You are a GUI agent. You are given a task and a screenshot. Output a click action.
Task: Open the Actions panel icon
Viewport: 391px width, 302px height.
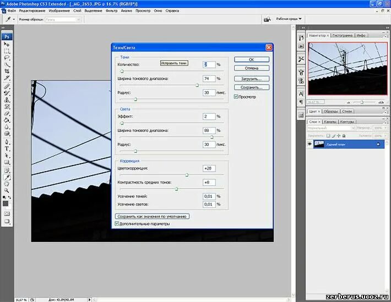pos(301,46)
